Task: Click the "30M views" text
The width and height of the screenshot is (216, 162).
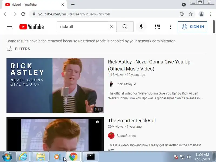Action: click(x=116, y=127)
